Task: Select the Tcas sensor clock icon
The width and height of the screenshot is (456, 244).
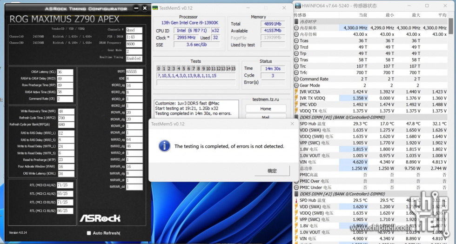Action: click(296, 41)
